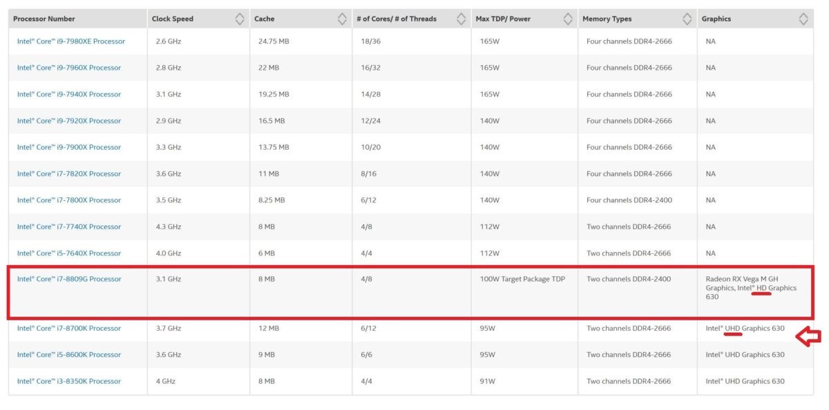829x410 pixels.
Task: Click the Cache column header
Action: [264, 19]
